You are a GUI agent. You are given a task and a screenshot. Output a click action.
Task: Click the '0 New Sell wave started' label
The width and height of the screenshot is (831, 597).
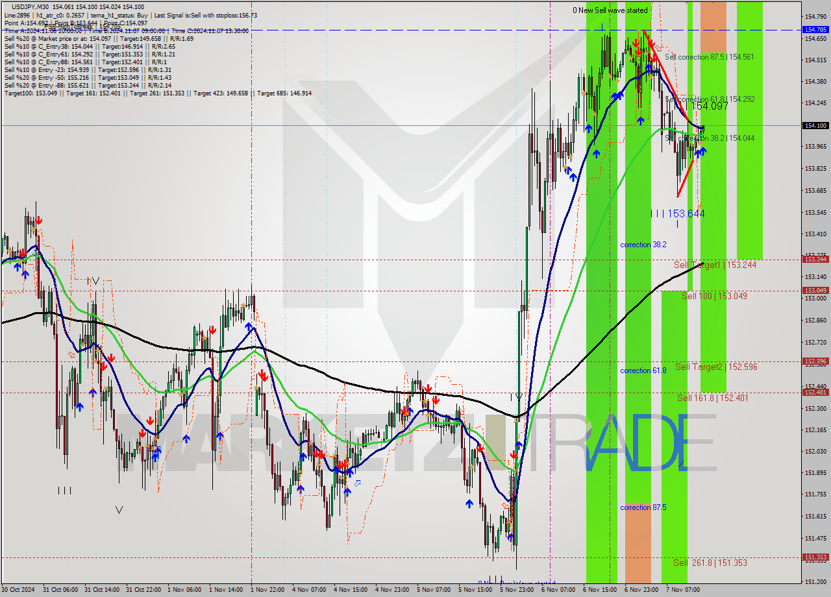click(x=610, y=10)
